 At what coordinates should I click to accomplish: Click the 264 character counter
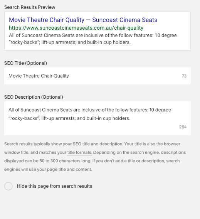tap(183, 127)
